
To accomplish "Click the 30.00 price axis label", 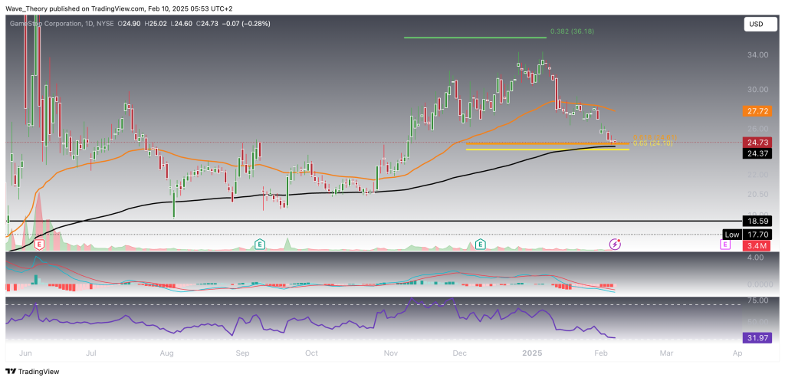I will point(756,90).
